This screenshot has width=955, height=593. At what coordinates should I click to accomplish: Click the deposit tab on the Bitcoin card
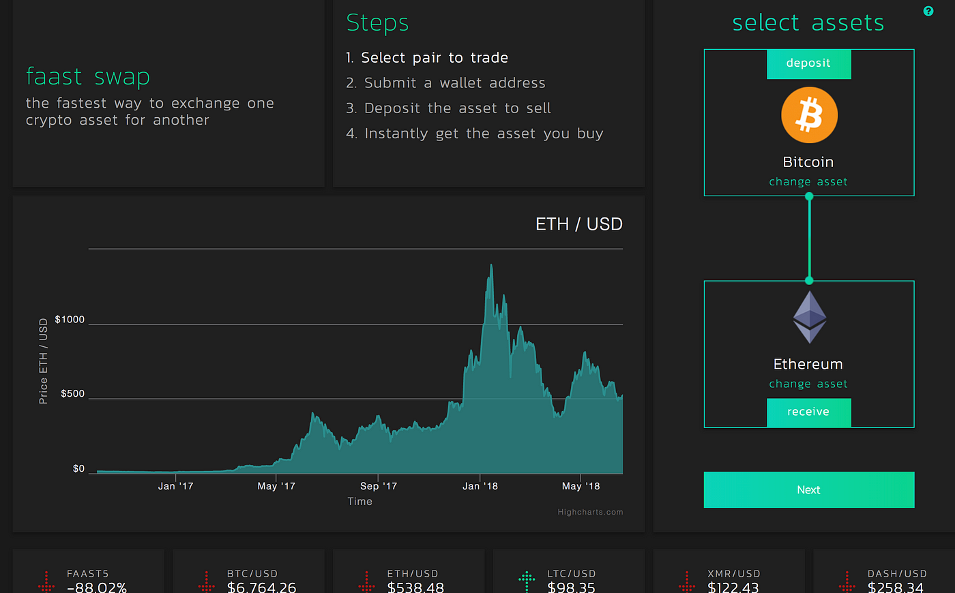point(809,63)
